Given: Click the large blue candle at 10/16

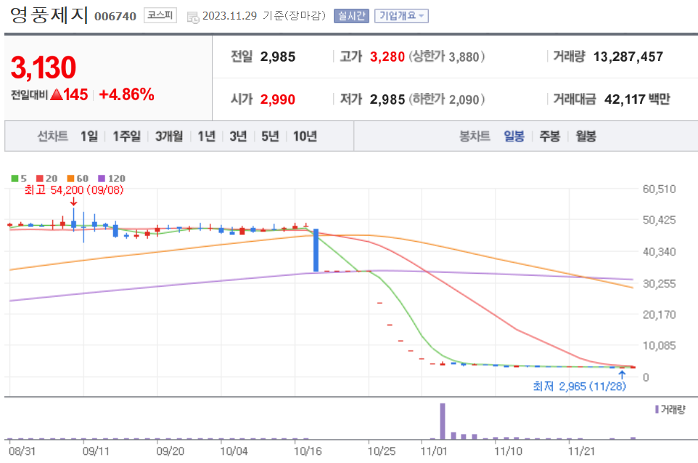Looking at the screenshot, I should pos(316,250).
